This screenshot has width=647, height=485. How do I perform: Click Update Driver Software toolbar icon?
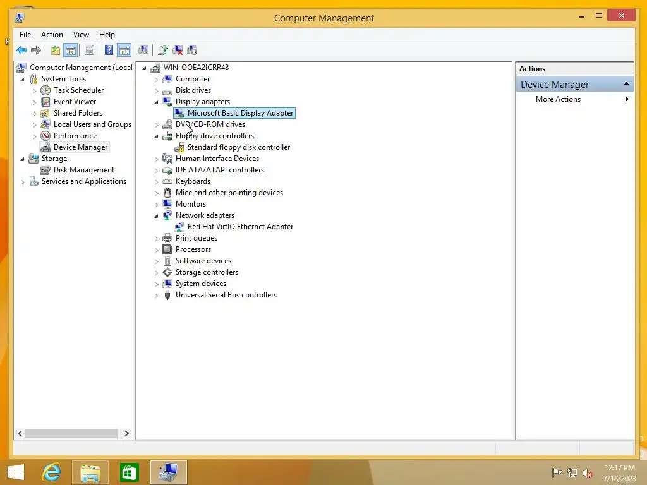point(163,51)
